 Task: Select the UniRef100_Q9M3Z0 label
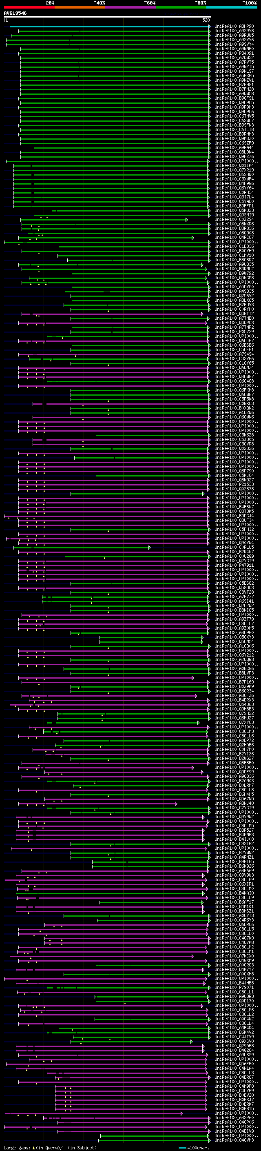pos(234,138)
